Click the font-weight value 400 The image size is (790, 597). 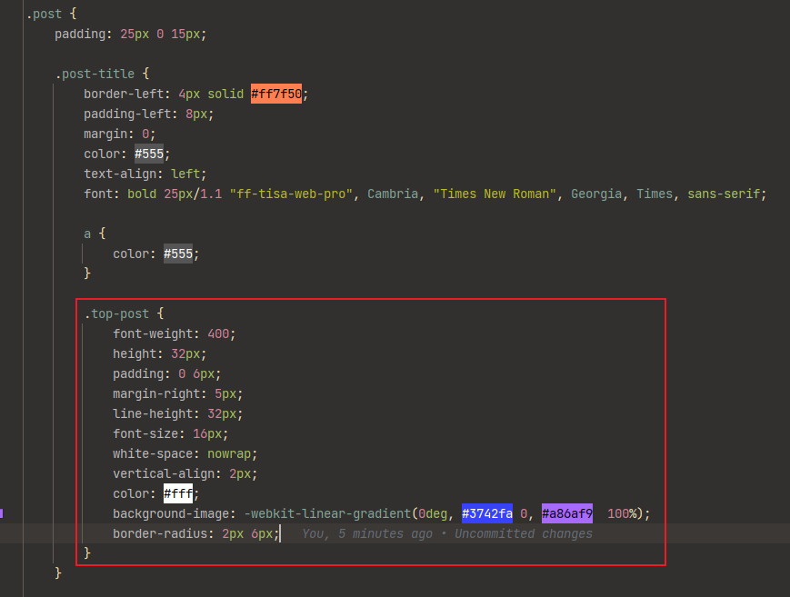[218, 333]
